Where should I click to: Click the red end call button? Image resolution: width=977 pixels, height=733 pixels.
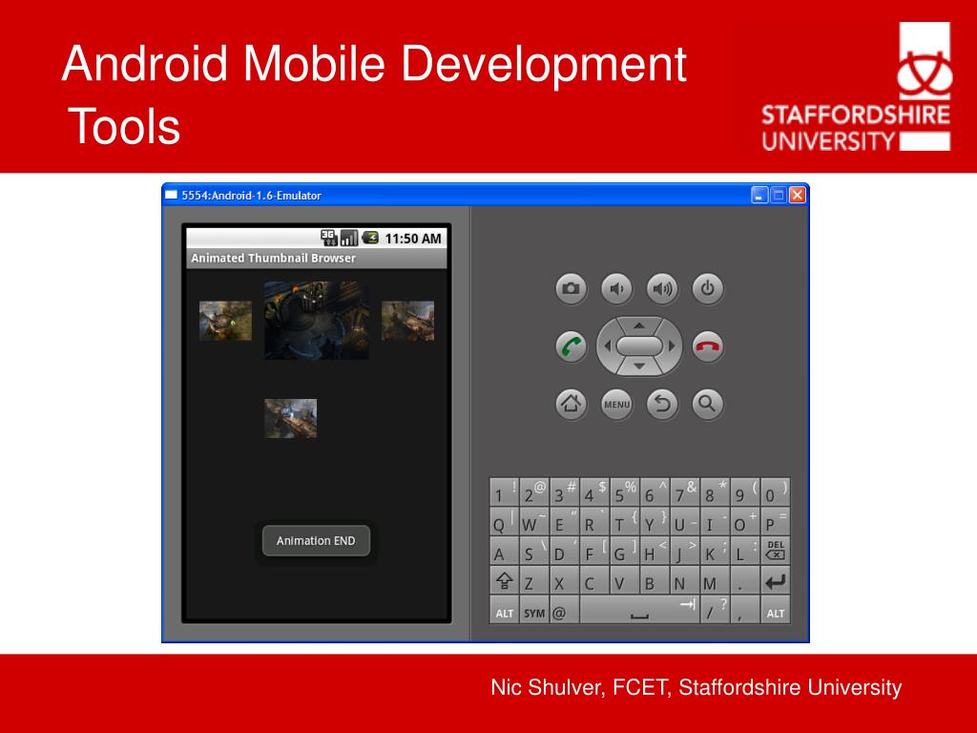707,346
